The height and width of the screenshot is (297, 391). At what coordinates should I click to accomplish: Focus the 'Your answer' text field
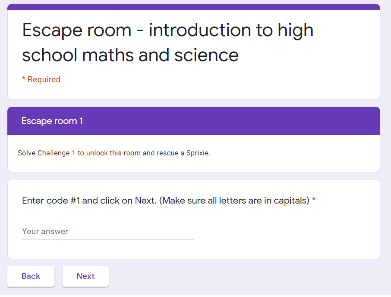click(107, 232)
